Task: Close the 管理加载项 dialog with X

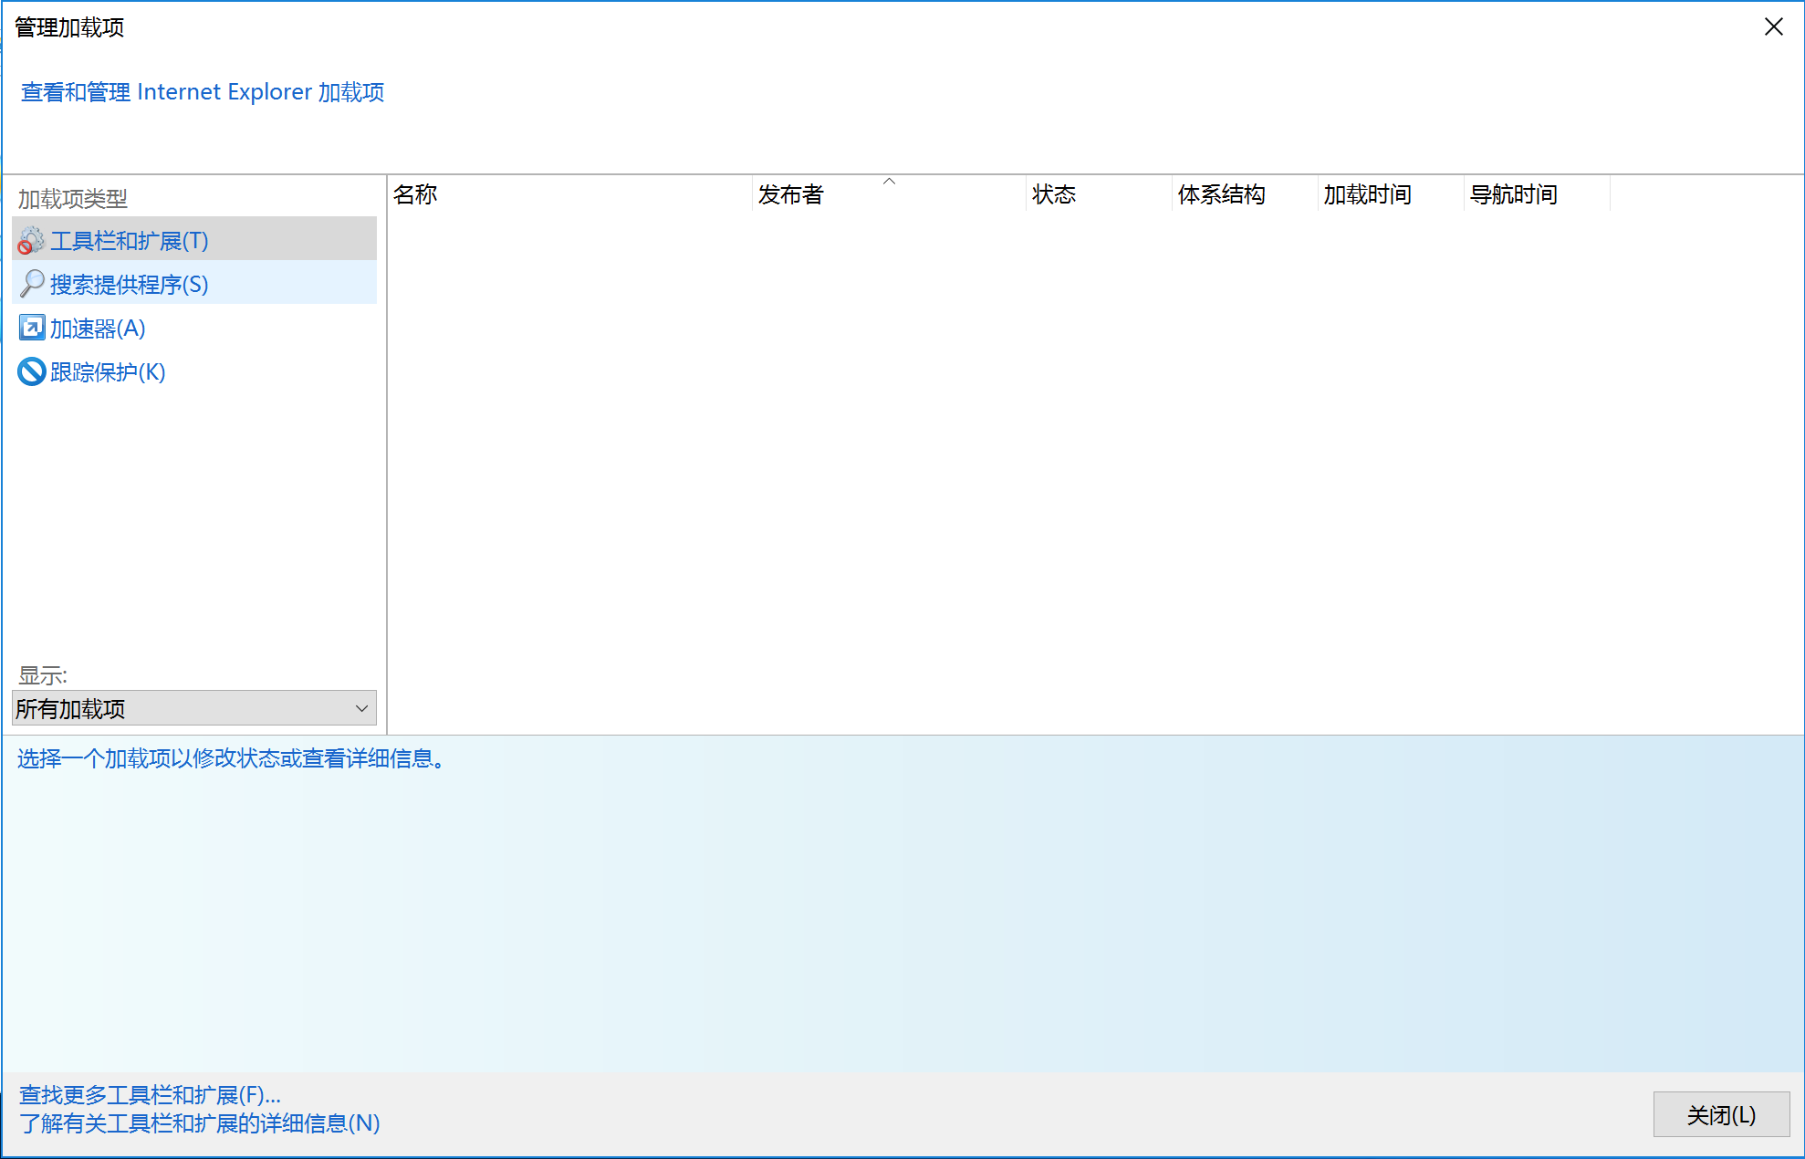Action: [x=1774, y=26]
